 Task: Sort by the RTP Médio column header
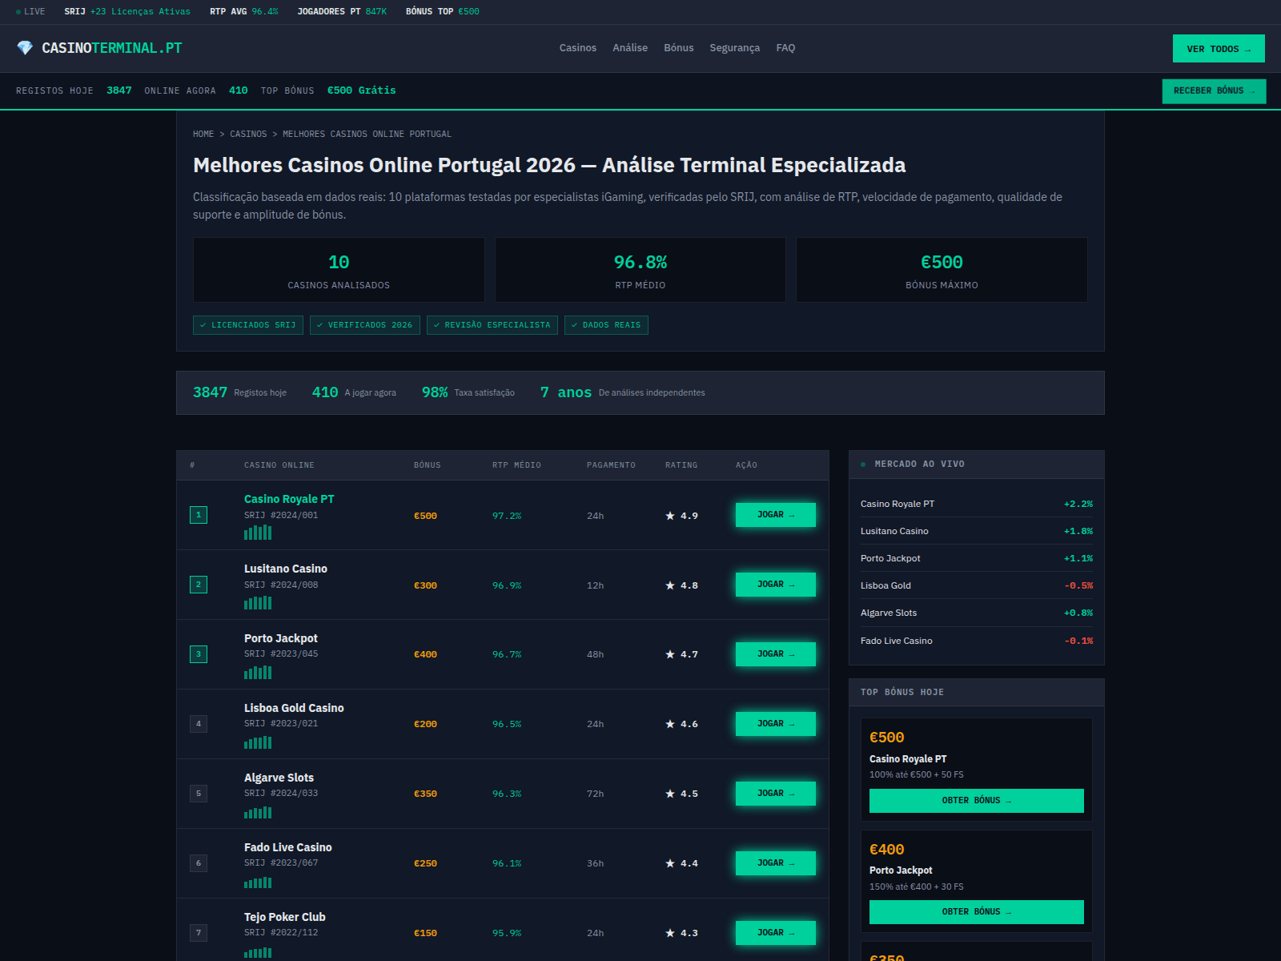516,465
